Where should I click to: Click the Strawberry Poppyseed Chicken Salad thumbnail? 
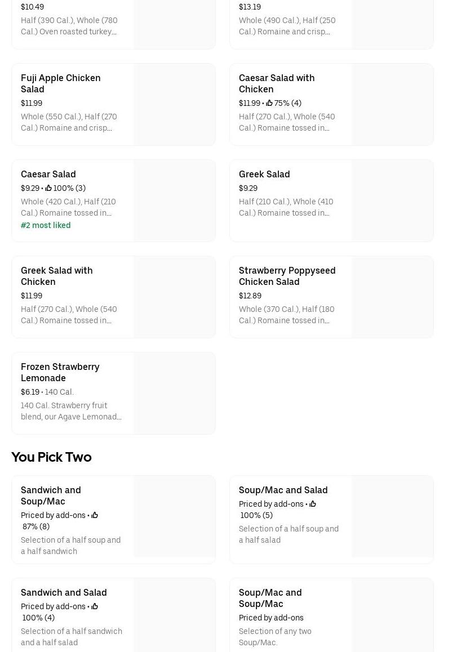392,297
